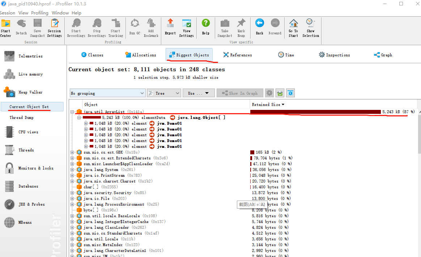Click the green export icon beside gear
The height and width of the screenshot is (257, 421).
tap(280, 93)
